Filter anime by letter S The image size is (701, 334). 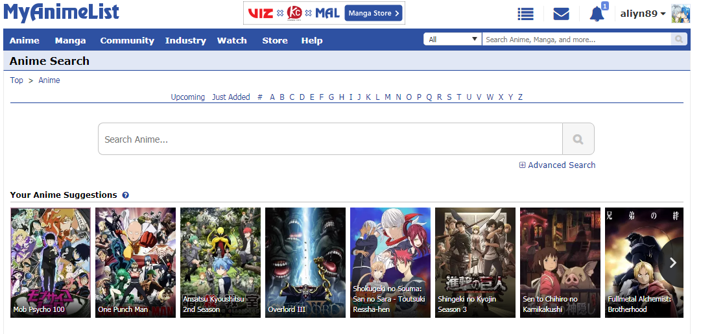pos(449,97)
